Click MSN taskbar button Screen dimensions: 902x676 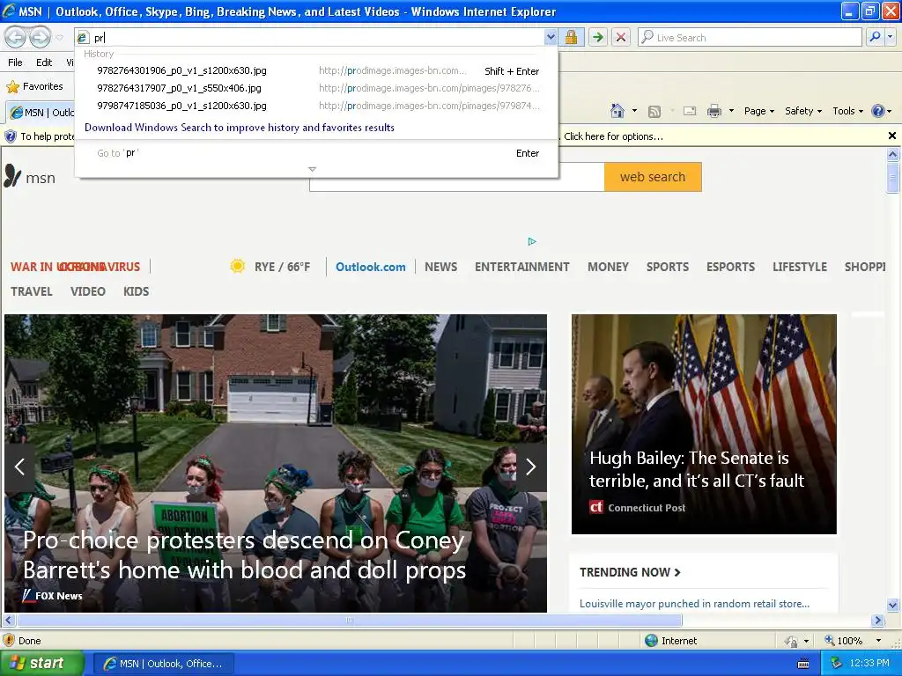[x=163, y=664]
